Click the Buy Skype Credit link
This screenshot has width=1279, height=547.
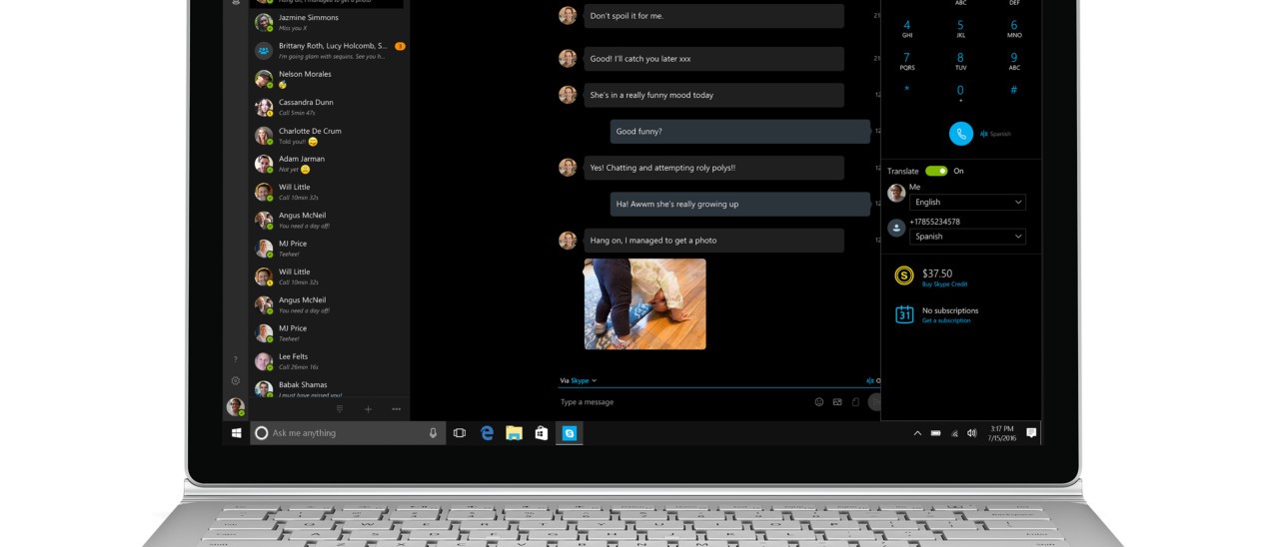tap(944, 284)
